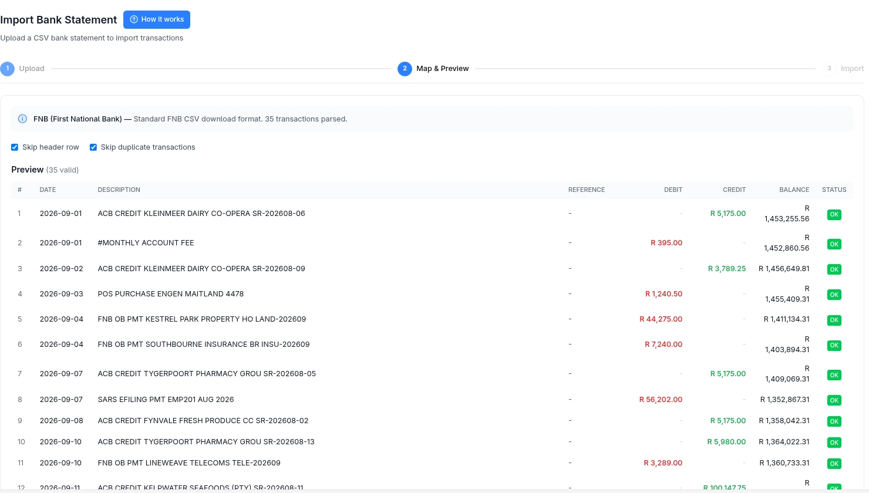Screen dimensions: 869x493
Task: Click the CREDIT column header
Action: (x=734, y=190)
